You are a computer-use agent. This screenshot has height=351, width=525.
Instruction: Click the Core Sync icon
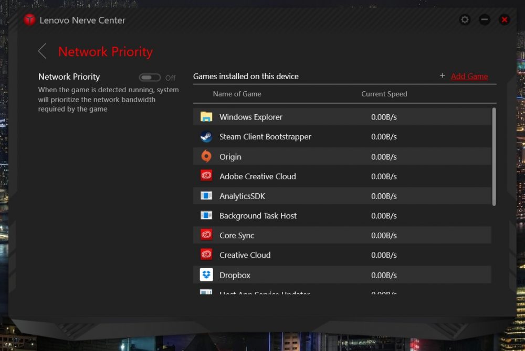206,235
